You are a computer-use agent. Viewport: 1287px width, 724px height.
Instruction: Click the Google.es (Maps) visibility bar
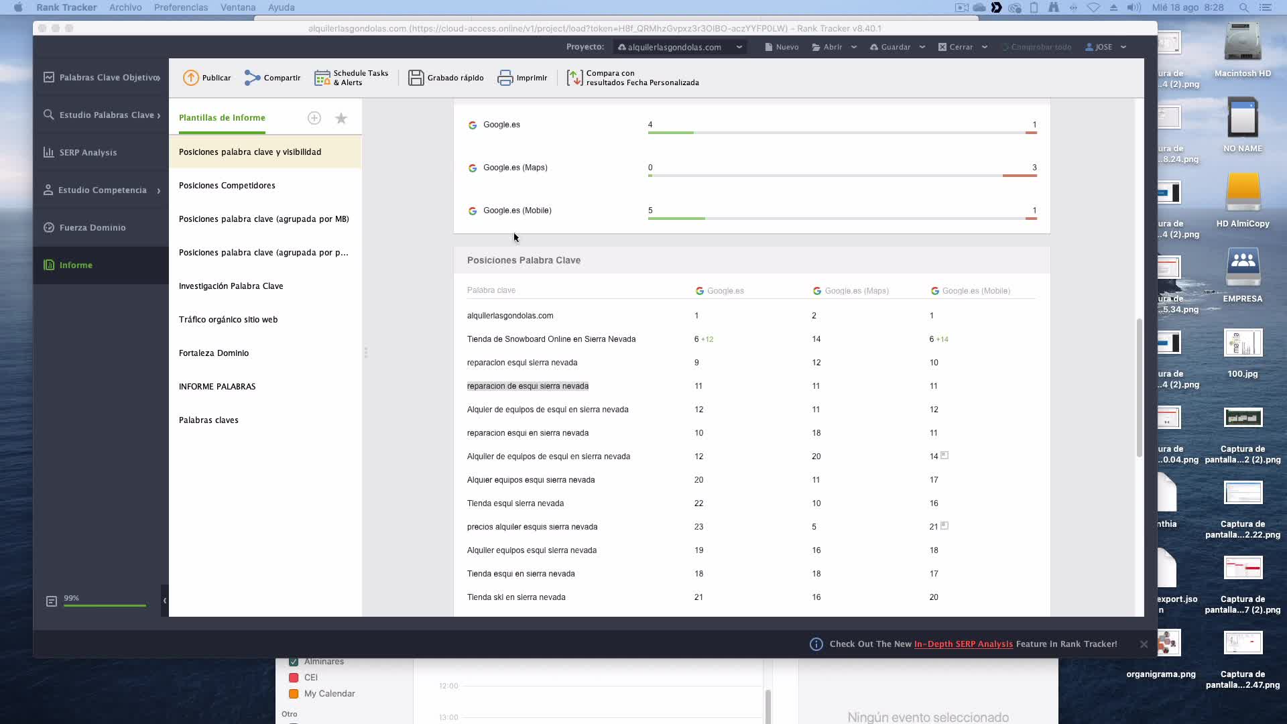pos(843,176)
